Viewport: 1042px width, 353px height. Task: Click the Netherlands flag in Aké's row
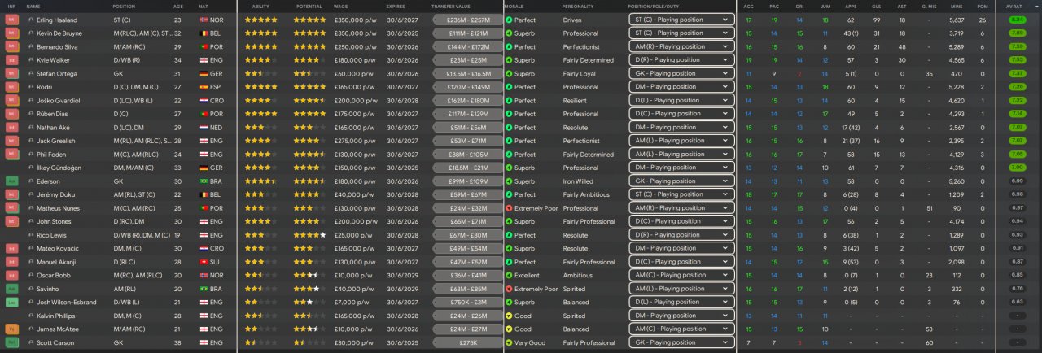coord(203,128)
